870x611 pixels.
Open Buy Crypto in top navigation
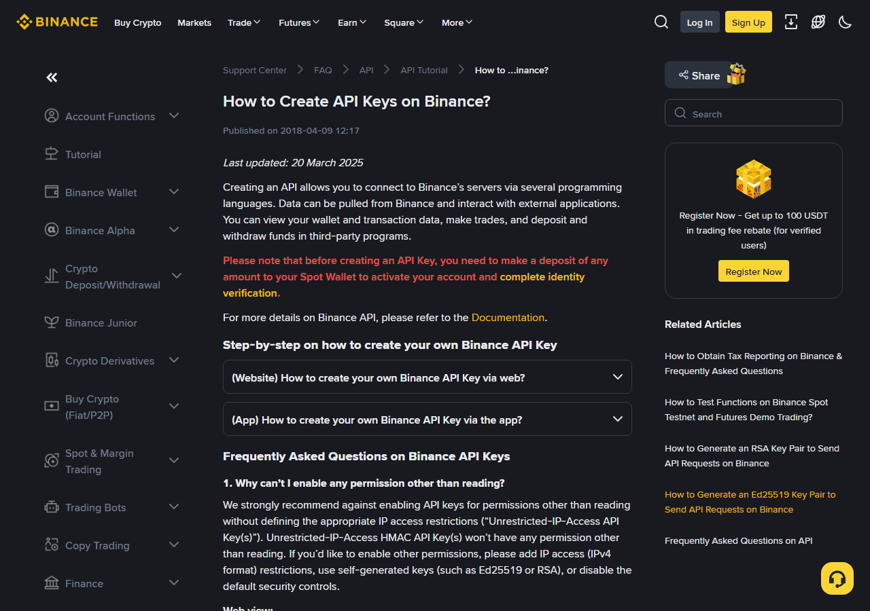click(x=138, y=22)
